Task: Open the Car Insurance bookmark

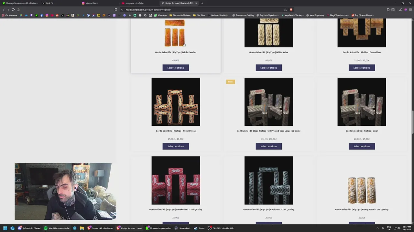Action: (x=10, y=15)
